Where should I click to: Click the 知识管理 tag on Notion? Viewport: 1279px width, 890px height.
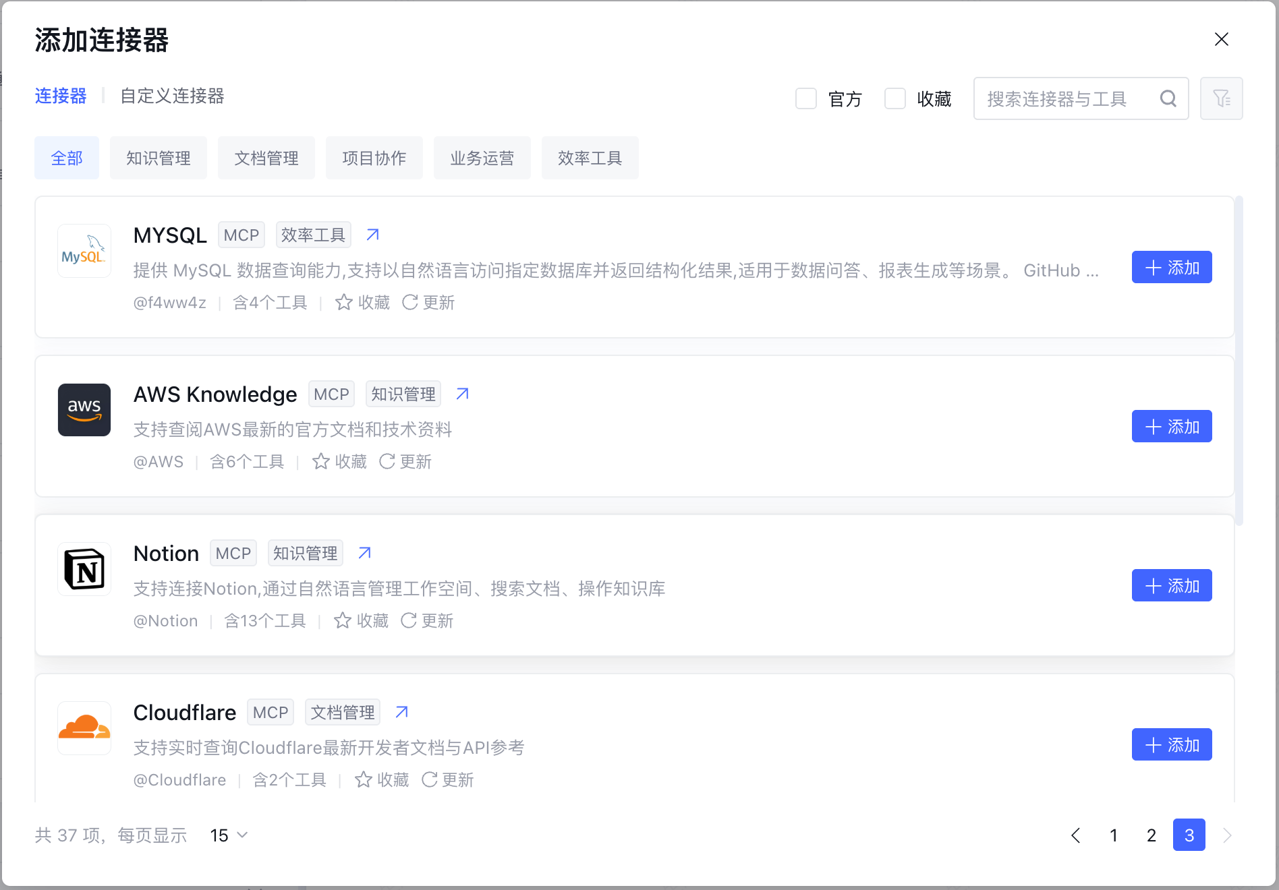[x=306, y=553]
